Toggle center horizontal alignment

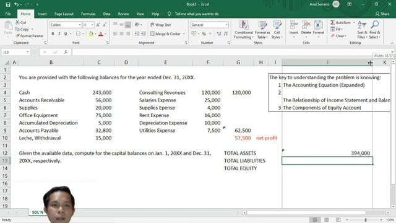pos(121,33)
